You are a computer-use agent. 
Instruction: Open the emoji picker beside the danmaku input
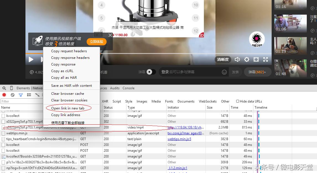point(224,71)
